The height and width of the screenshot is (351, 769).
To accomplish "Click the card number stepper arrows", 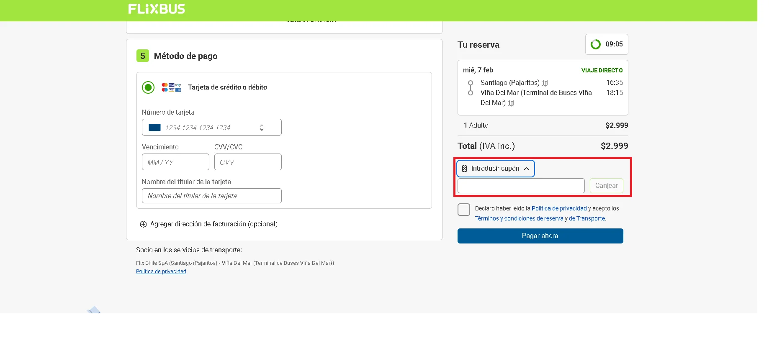I will pyautogui.click(x=262, y=128).
